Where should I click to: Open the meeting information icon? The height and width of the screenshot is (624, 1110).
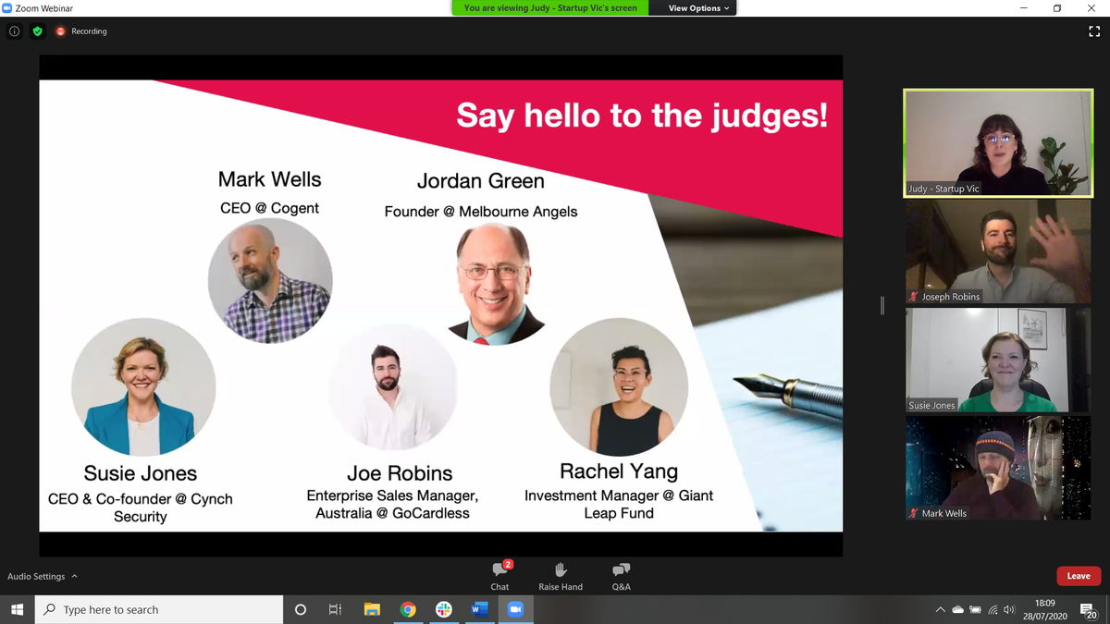[14, 31]
